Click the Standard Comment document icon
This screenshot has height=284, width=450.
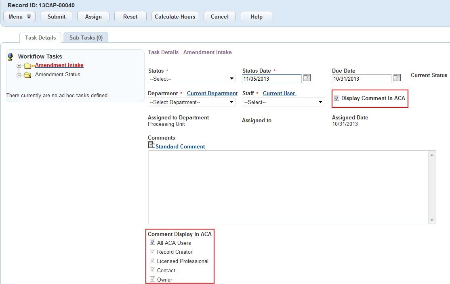coord(151,145)
